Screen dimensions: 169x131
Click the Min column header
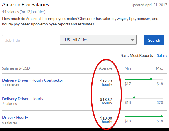point(128,68)
